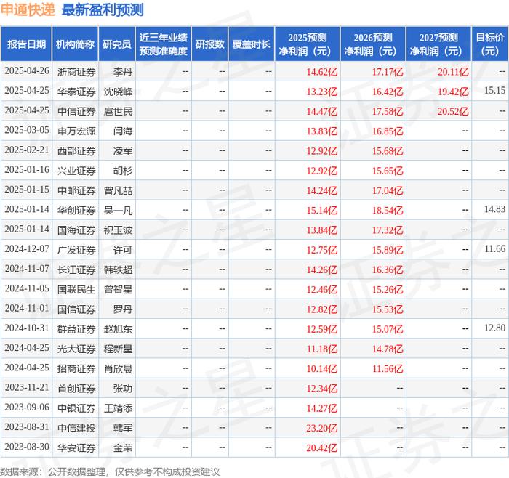Click analyst name 李丹

tap(123, 72)
